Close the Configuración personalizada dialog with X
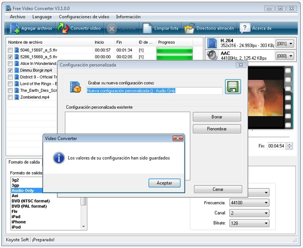Image resolution: width=303 pixels, height=248 pixels. (x=241, y=65)
